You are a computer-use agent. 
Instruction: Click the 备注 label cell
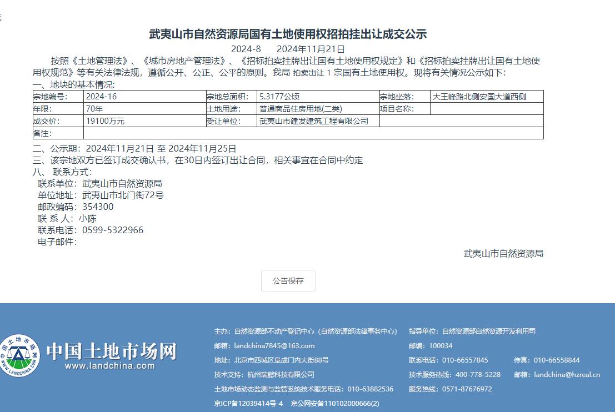(58, 133)
